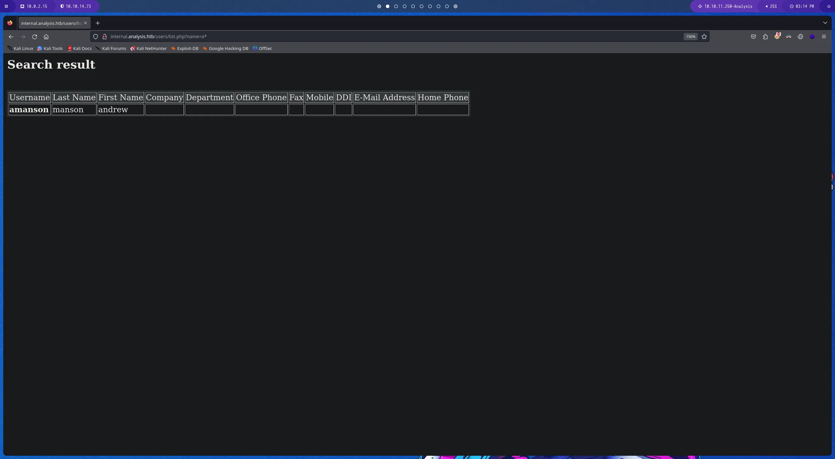The image size is (835, 459).
Task: Click the volume indicator showing 25%
Action: coord(771,6)
